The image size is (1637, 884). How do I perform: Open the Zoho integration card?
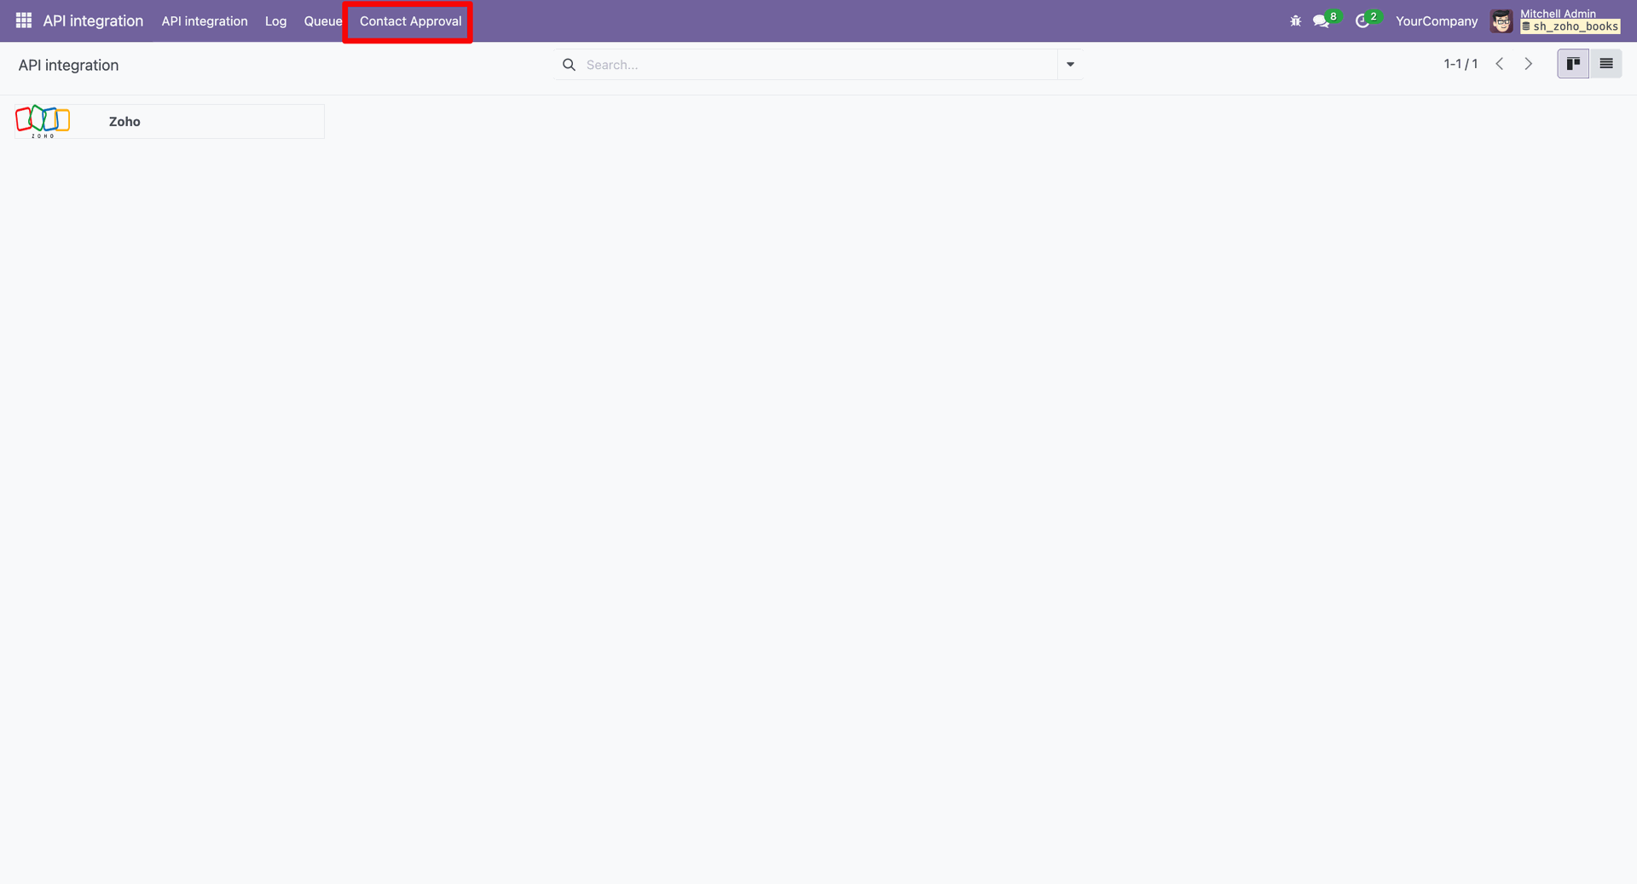[x=170, y=121]
